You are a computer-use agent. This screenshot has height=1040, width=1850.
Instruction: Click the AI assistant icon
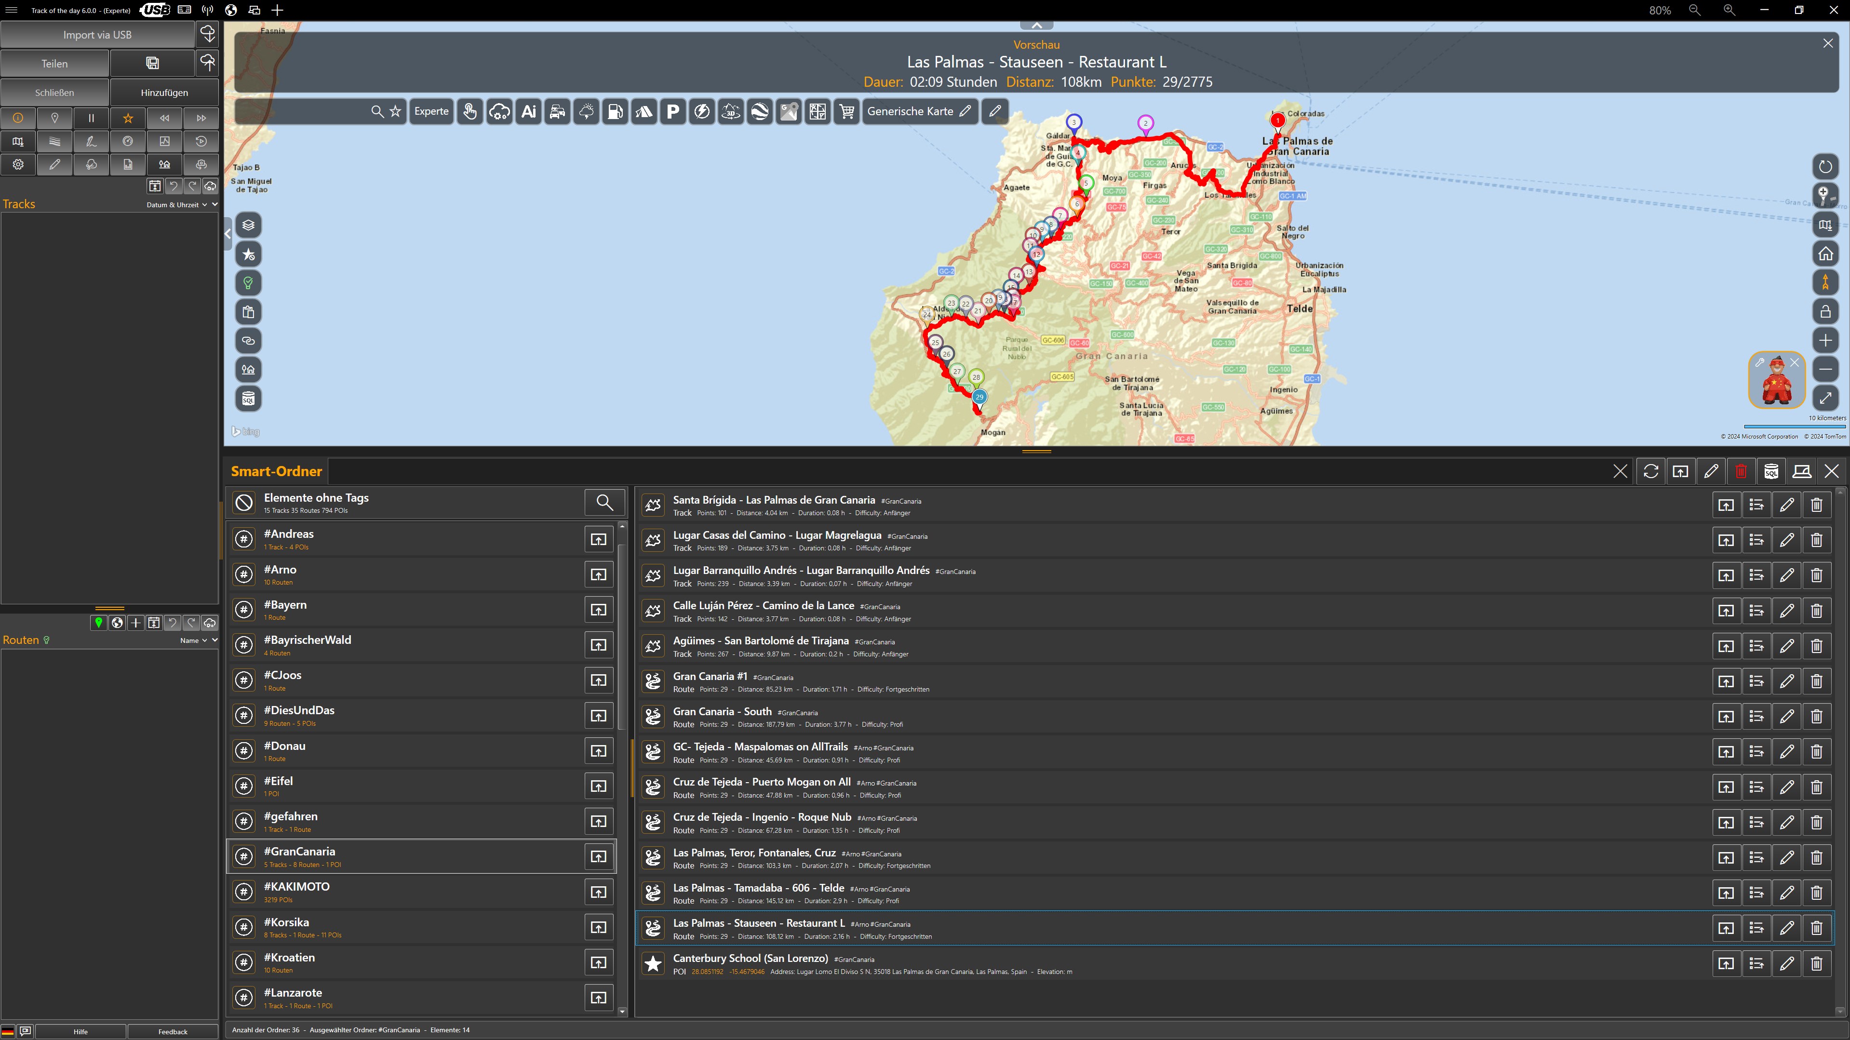tap(529, 111)
